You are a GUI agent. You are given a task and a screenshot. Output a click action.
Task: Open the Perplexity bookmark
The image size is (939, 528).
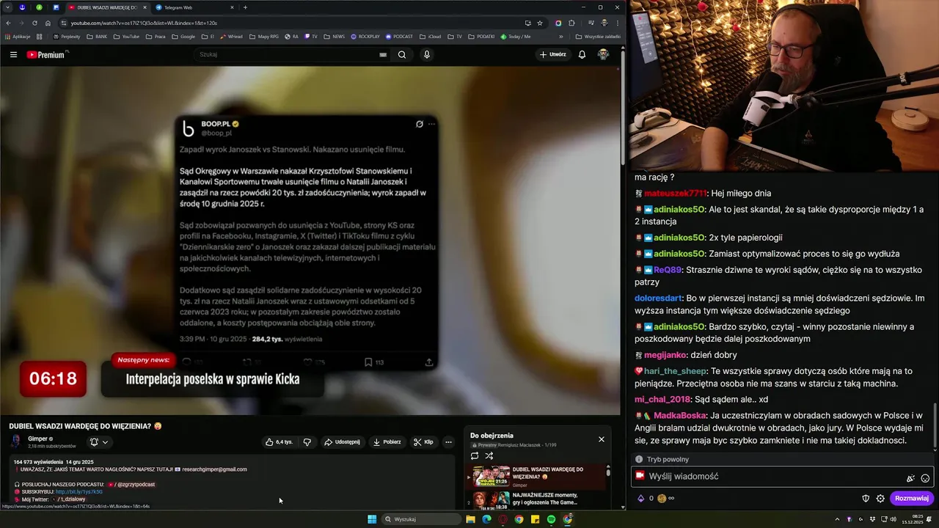[x=67, y=36]
